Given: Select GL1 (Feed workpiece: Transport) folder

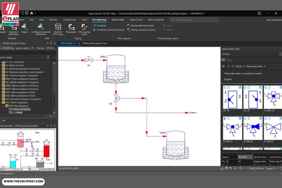Looking at the screenshot, I should (22, 76).
